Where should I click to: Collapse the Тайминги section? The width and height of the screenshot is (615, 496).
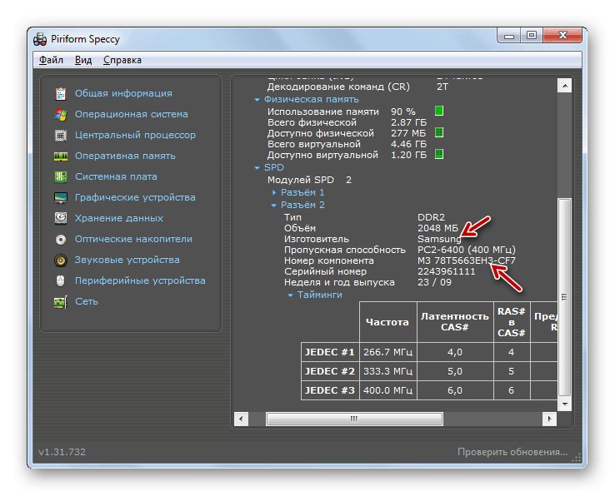click(290, 295)
